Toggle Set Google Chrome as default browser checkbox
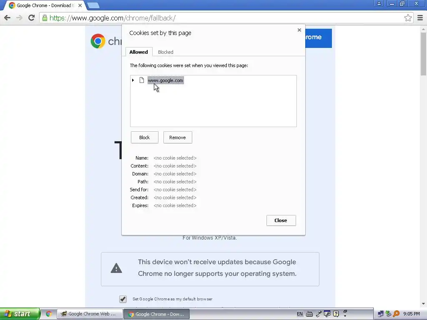Screen dimensions: 427x320 pyautogui.click(x=123, y=299)
